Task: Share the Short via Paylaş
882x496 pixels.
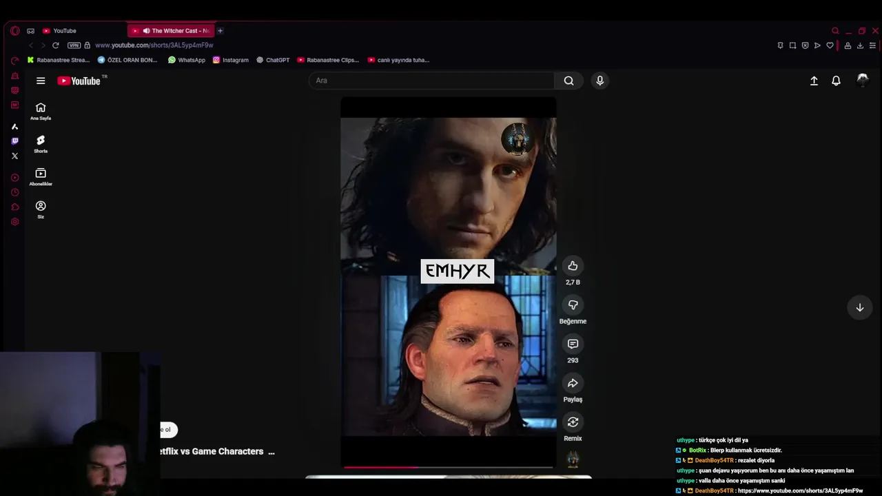Action: click(x=573, y=383)
